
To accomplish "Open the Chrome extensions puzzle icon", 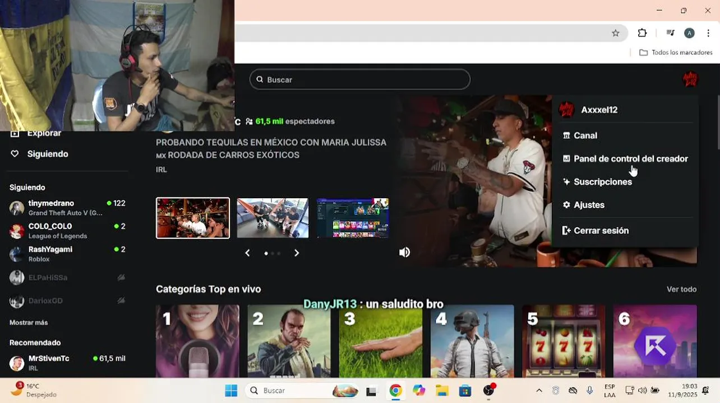I will (x=642, y=33).
